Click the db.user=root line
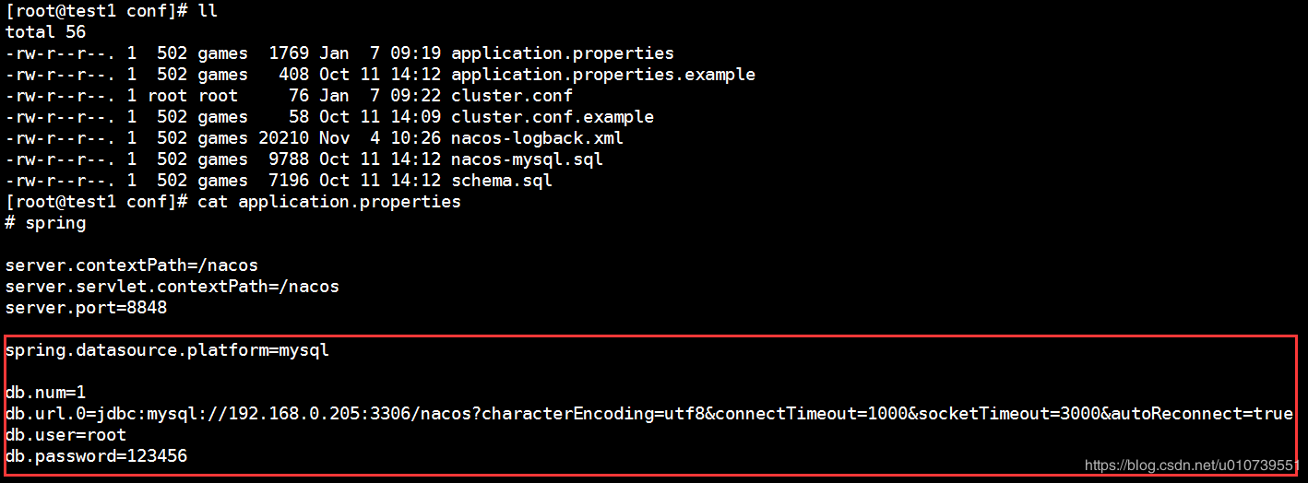 point(65,435)
